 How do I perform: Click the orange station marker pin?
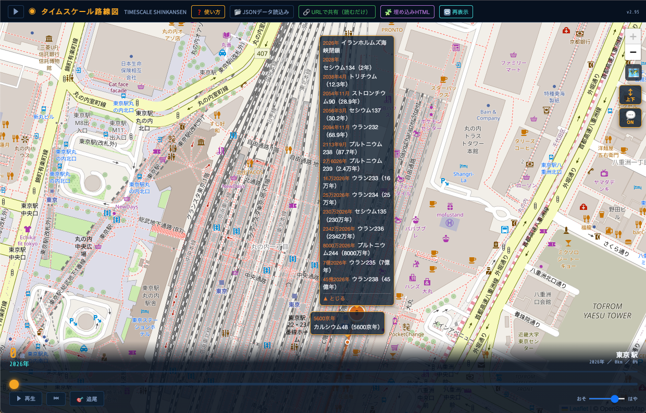point(357,313)
